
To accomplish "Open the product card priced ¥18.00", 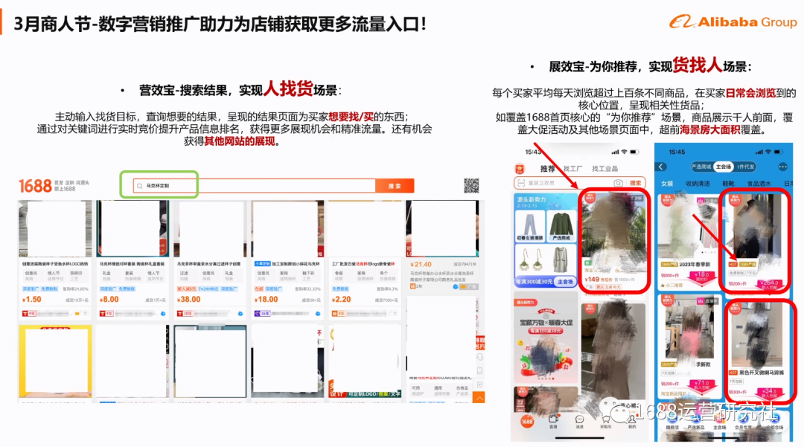I will 287,259.
